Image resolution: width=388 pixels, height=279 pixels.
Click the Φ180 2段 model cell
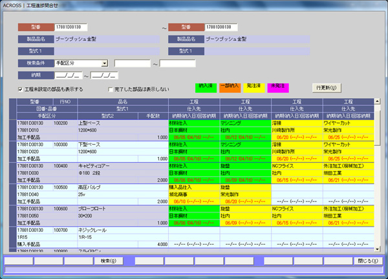pos(123,173)
